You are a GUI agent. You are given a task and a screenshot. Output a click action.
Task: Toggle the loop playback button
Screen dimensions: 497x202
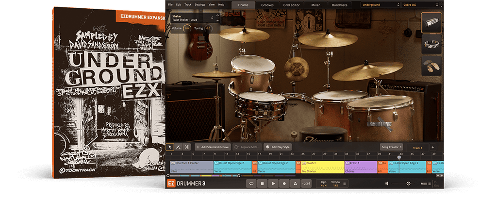tap(251, 183)
